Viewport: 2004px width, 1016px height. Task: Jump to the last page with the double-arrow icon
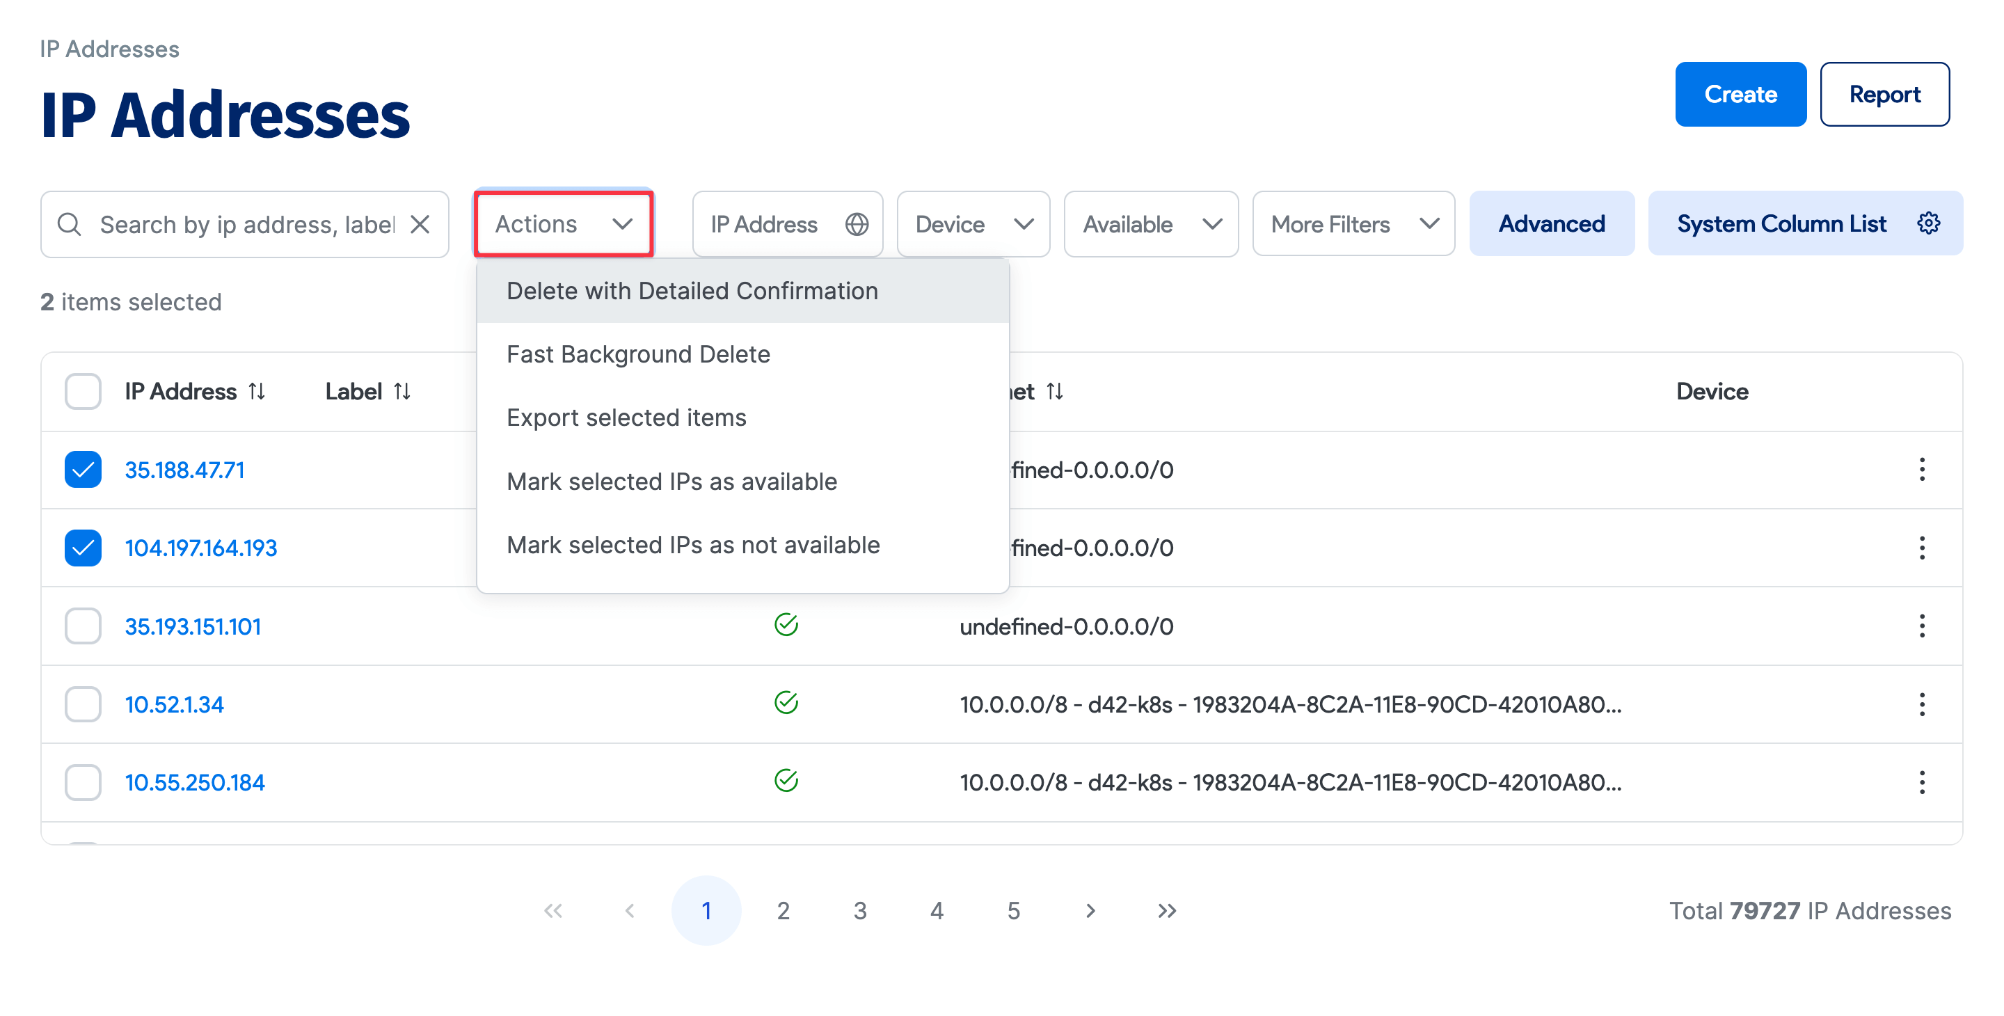(x=1166, y=910)
